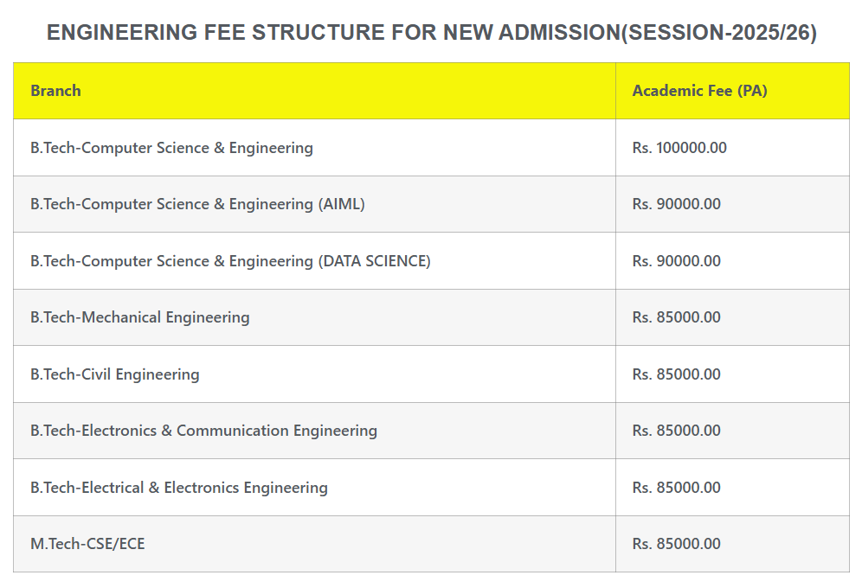Select B.Tech-Computer Science & Engineering branch cell
This screenshot has width=862, height=588.
click(171, 148)
